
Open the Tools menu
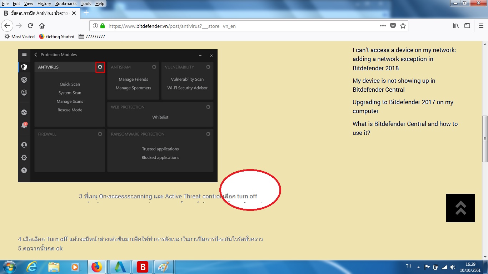click(86, 4)
